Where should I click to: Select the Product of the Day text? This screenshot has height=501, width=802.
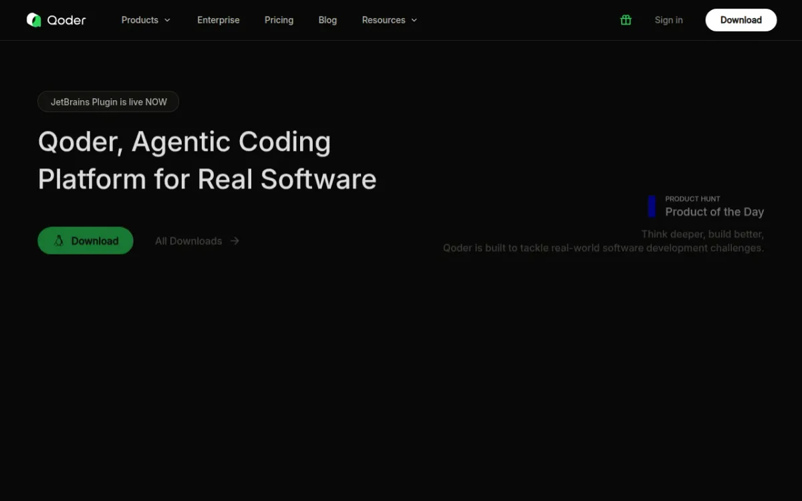click(714, 212)
